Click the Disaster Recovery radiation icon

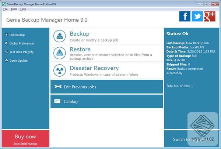point(60,70)
